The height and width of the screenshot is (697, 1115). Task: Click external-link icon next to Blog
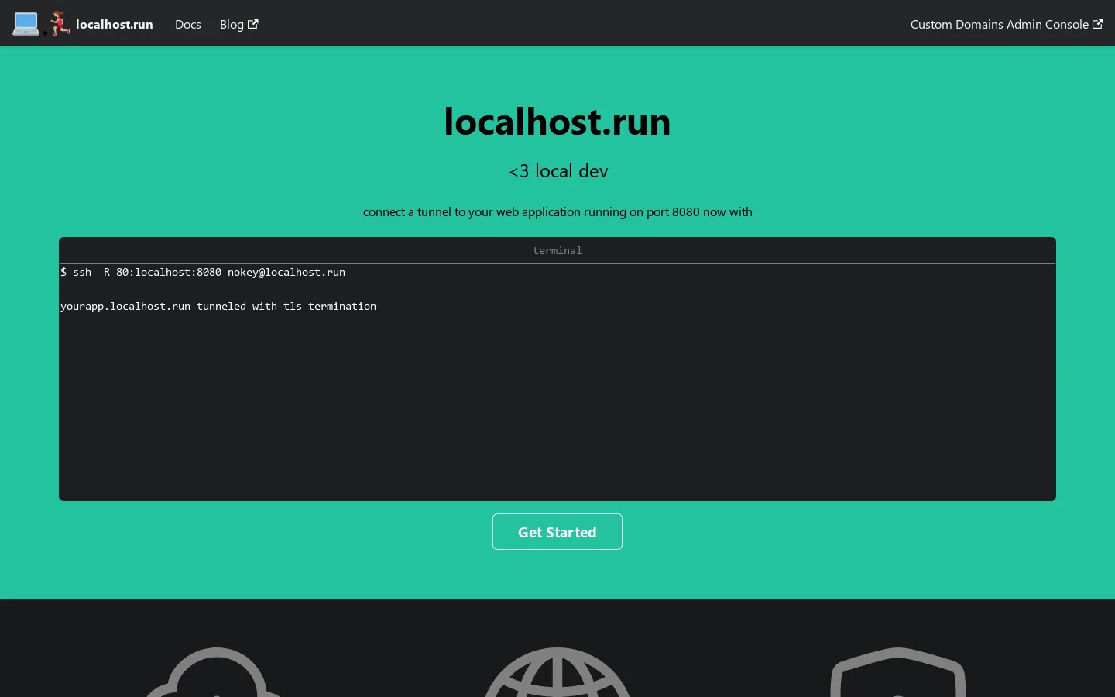click(x=252, y=24)
